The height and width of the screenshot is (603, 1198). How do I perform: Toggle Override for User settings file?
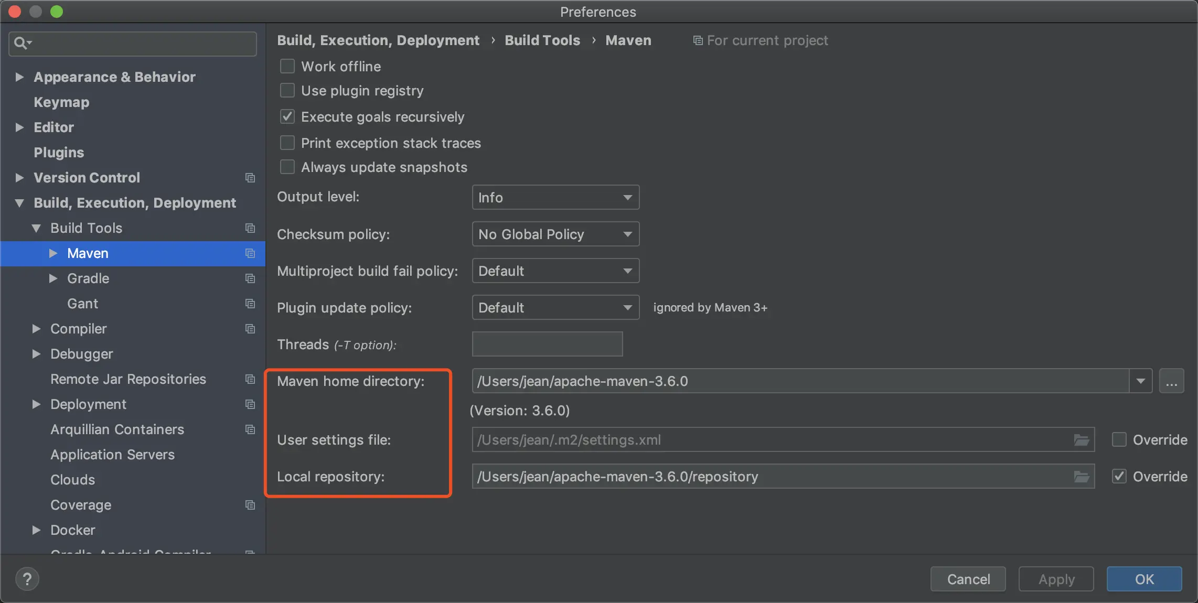[1119, 440]
